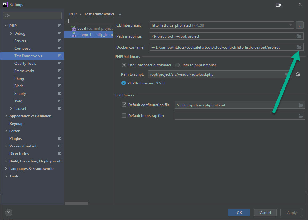Click the settings search field
The image size is (308, 220).
pos(33,16)
